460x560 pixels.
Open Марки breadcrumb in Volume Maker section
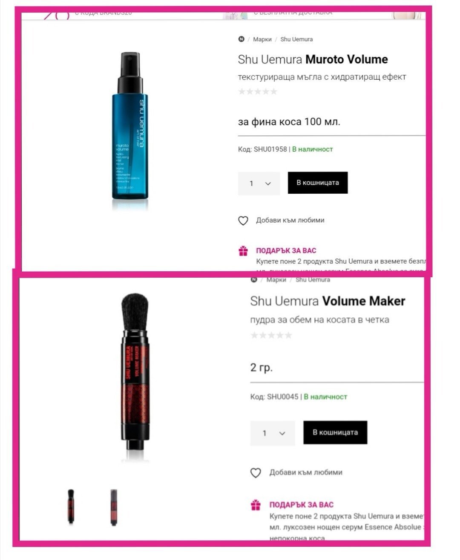(276, 280)
